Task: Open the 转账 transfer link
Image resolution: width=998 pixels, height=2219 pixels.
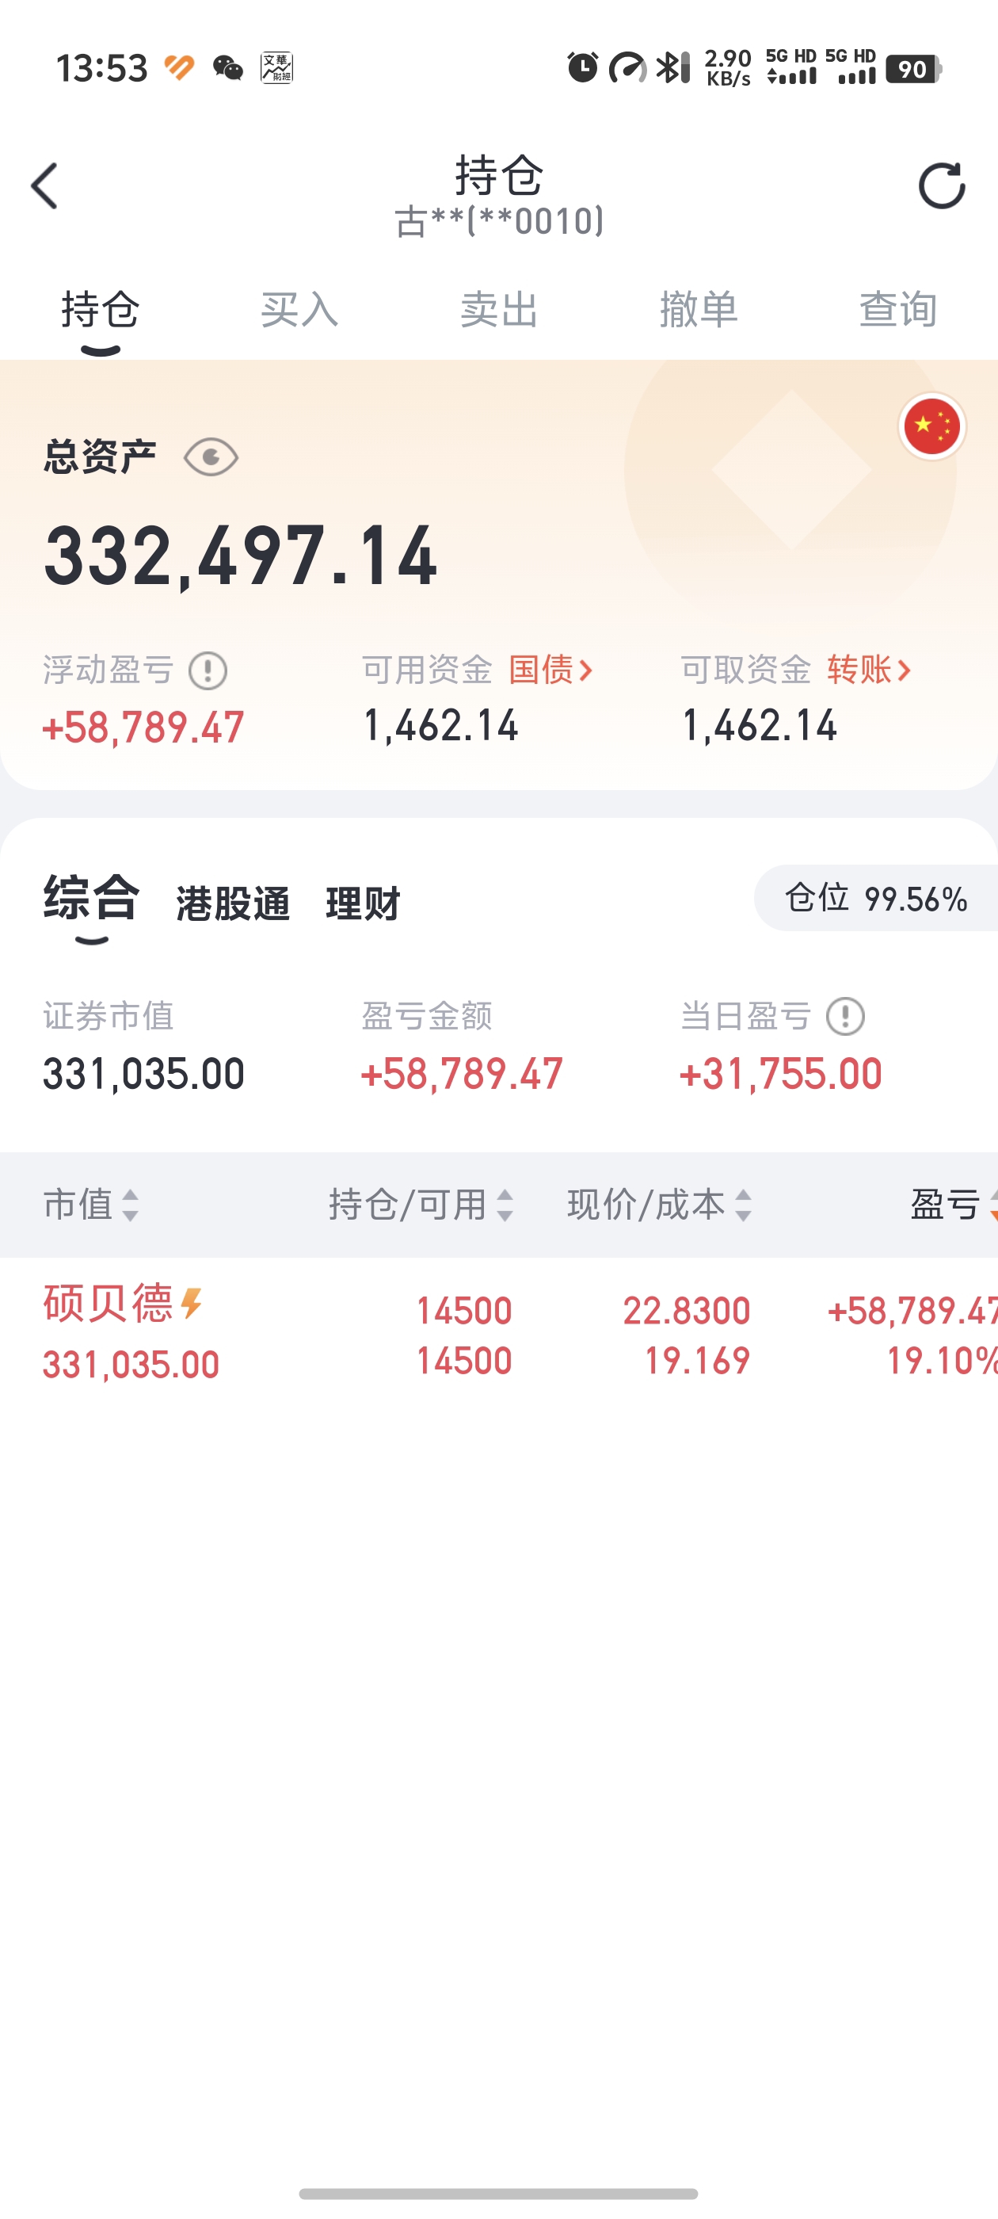Action: [x=869, y=670]
